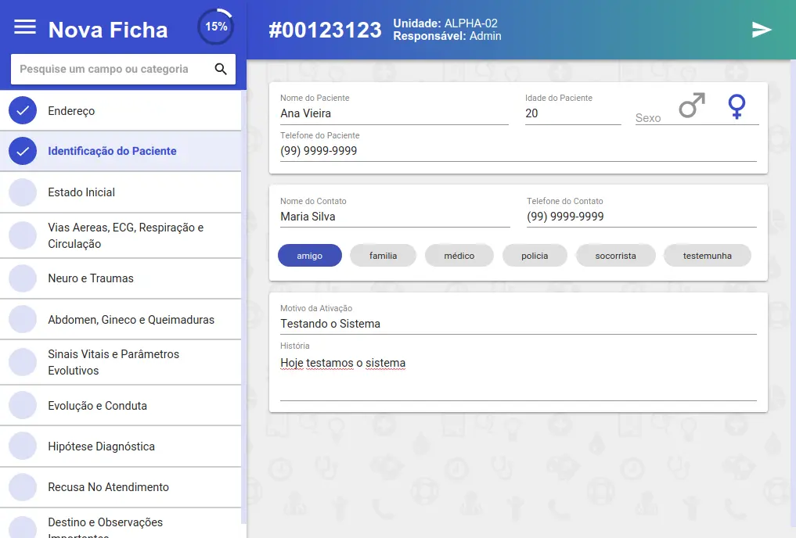The image size is (796, 538).
Task: Click the search magnifier icon
Action: click(x=221, y=70)
